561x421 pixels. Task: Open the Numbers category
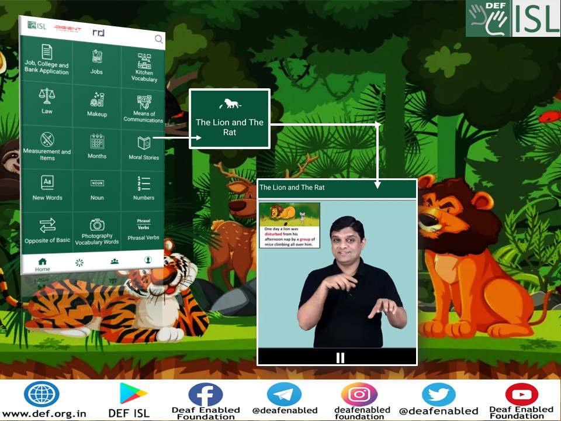click(143, 188)
